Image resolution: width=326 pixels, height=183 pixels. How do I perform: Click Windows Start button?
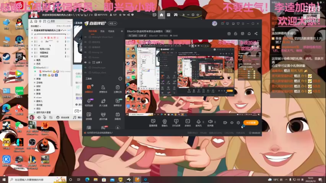(x=4, y=179)
